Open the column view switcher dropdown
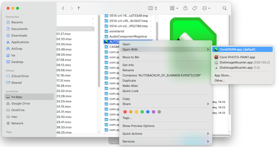The height and width of the screenshot is (147, 277). 153,8
